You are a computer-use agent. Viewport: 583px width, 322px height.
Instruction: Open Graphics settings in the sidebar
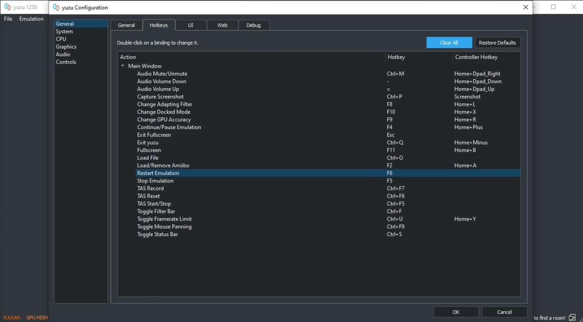tap(81, 47)
